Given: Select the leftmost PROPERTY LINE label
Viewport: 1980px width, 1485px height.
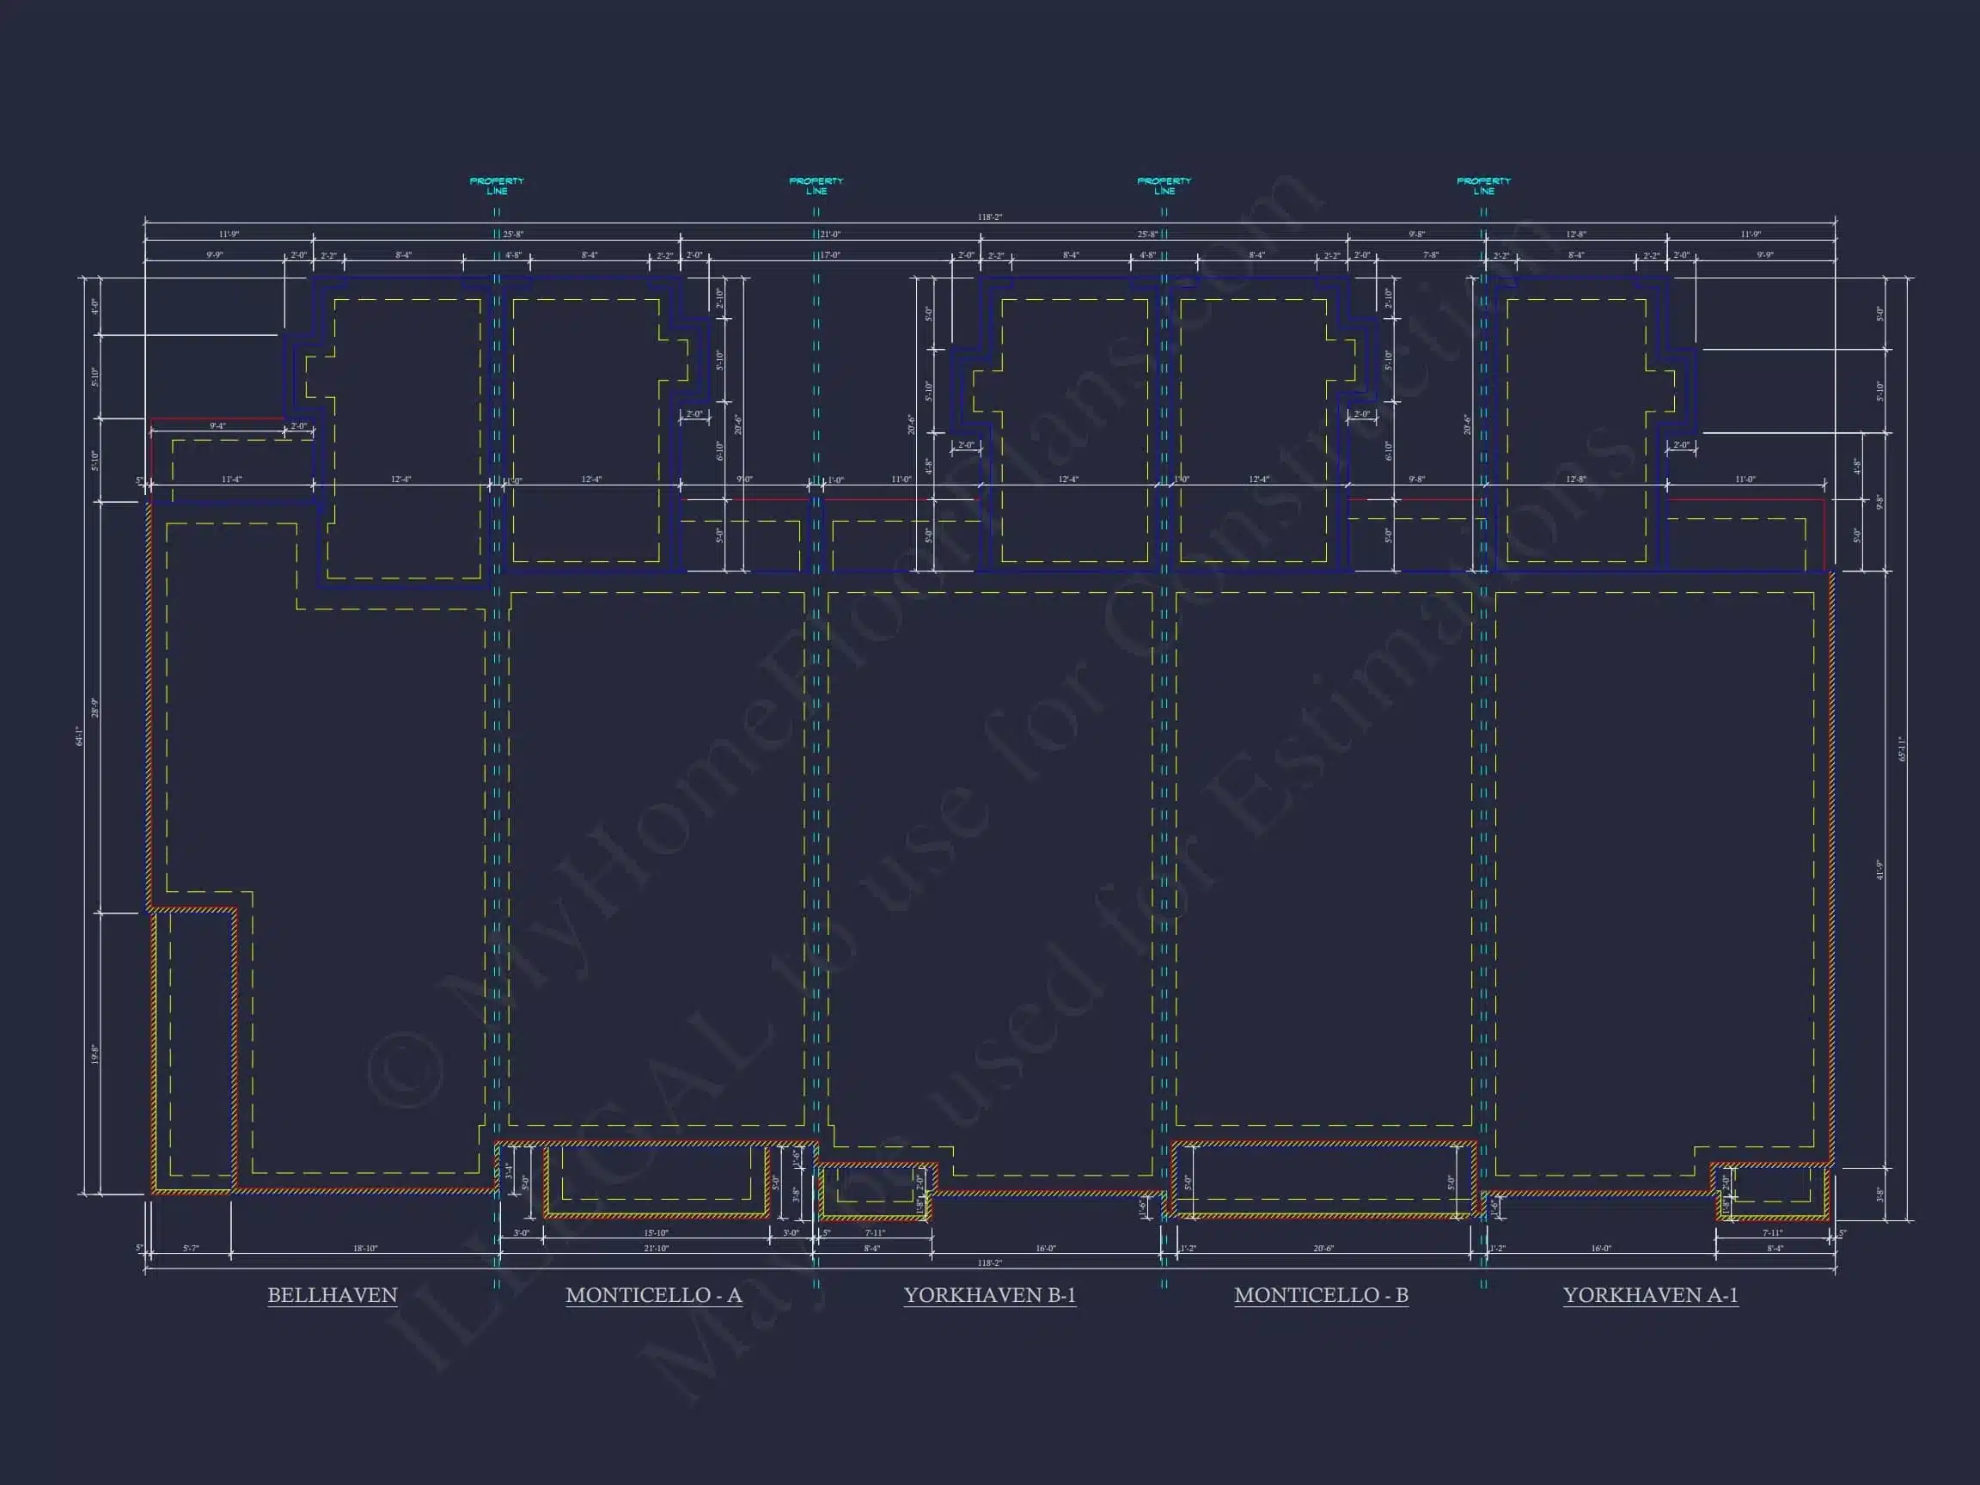Looking at the screenshot, I should click(497, 186).
